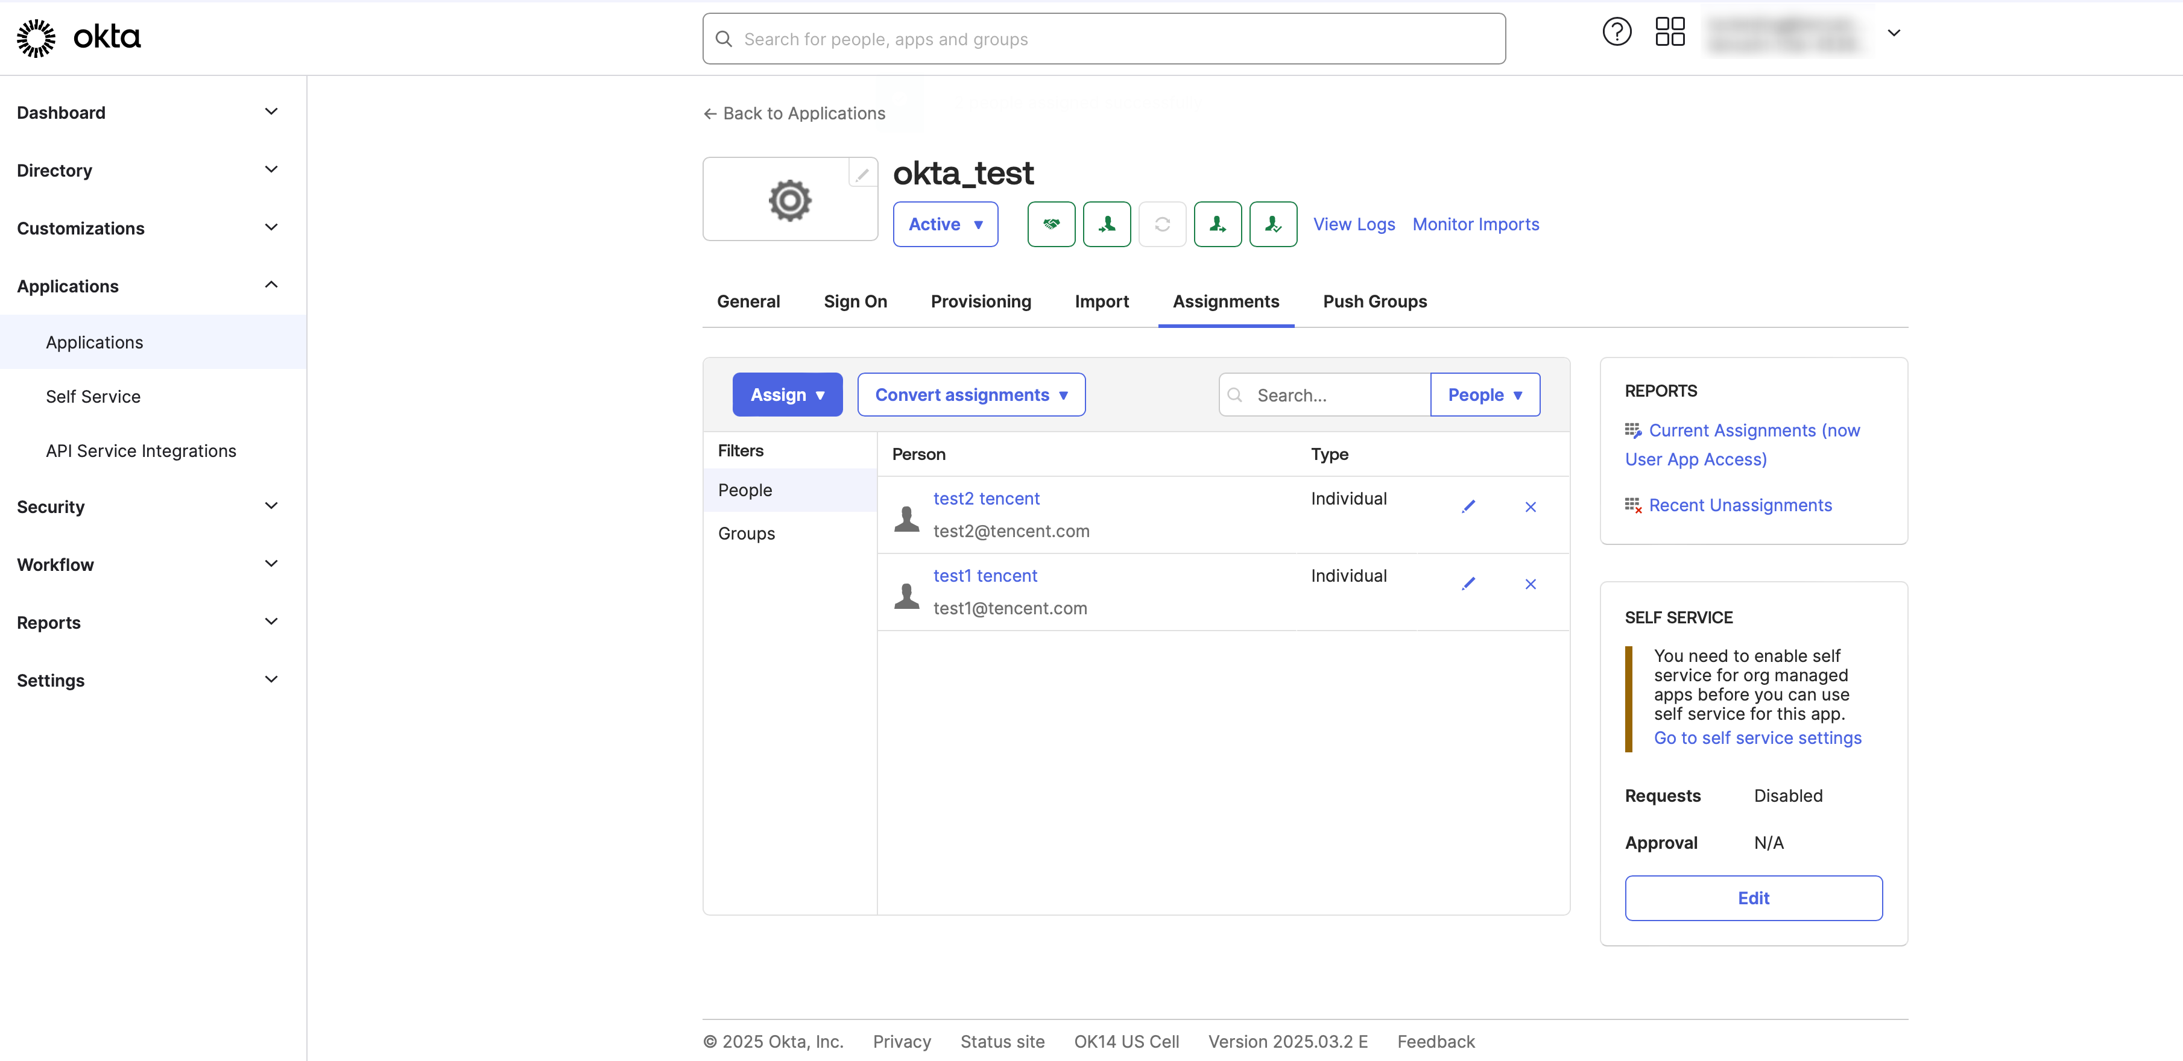Open the apps grid icon
Image resolution: width=2183 pixels, height=1061 pixels.
(1669, 33)
